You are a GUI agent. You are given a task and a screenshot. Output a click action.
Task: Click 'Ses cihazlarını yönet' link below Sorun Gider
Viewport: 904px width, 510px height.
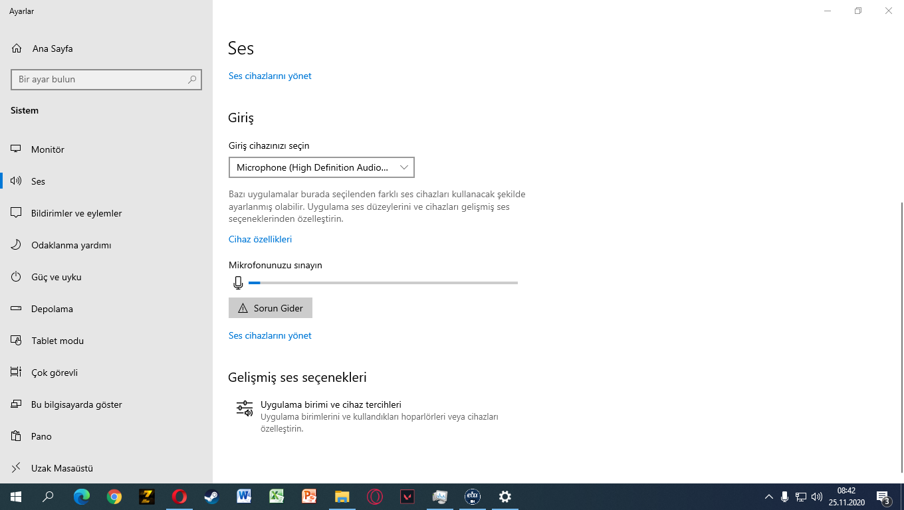(270, 335)
